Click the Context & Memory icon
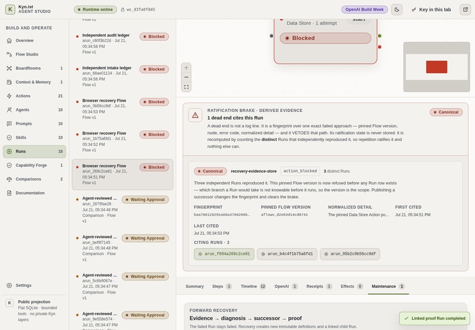The width and height of the screenshot is (475, 330). point(9,82)
